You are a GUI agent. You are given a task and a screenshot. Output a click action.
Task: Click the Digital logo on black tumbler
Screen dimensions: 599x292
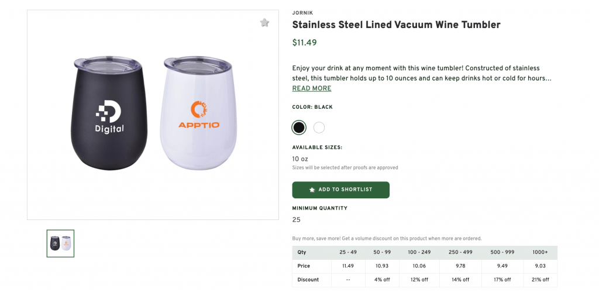(x=109, y=116)
